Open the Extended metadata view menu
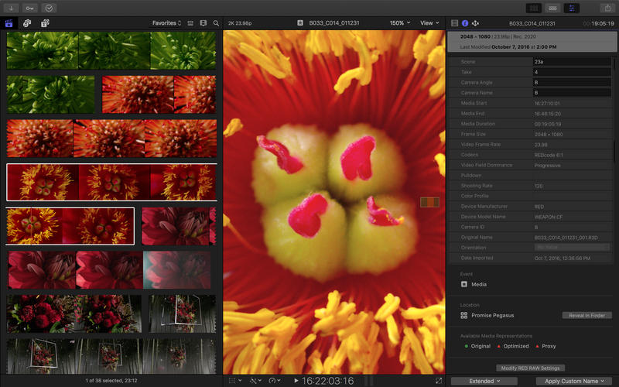The height and width of the screenshot is (387, 619). (x=484, y=381)
